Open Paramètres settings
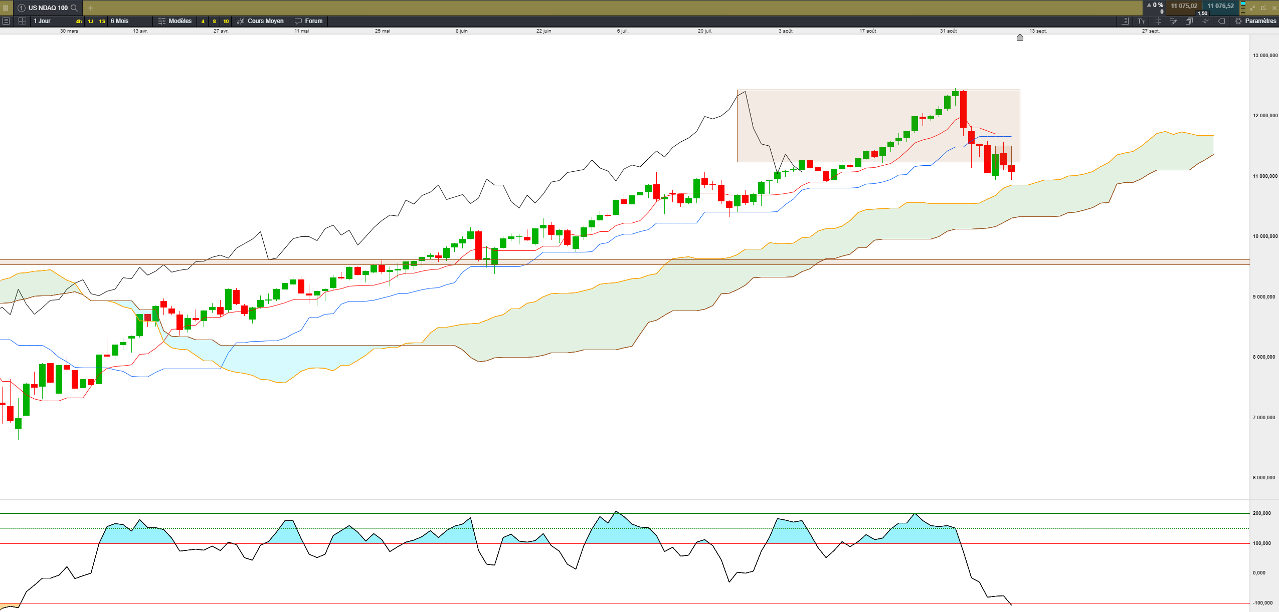Viewport: 1279px width, 612px height. (1255, 21)
